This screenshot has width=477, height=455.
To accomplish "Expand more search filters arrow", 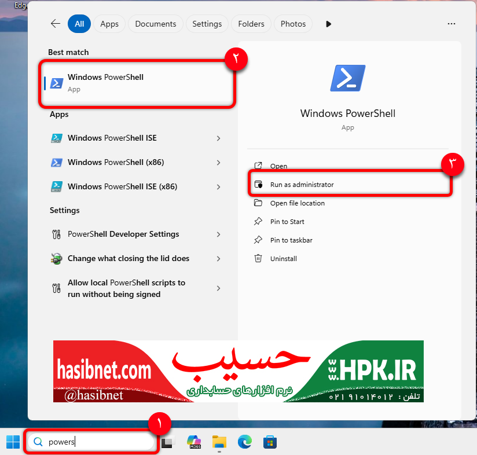I will (x=328, y=24).
